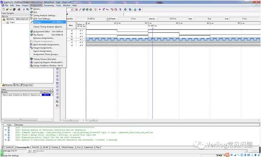Screen dimensions: 261x157
Task: Open the toolbar combo box dropdown arrow
Action: click(x=72, y=10)
